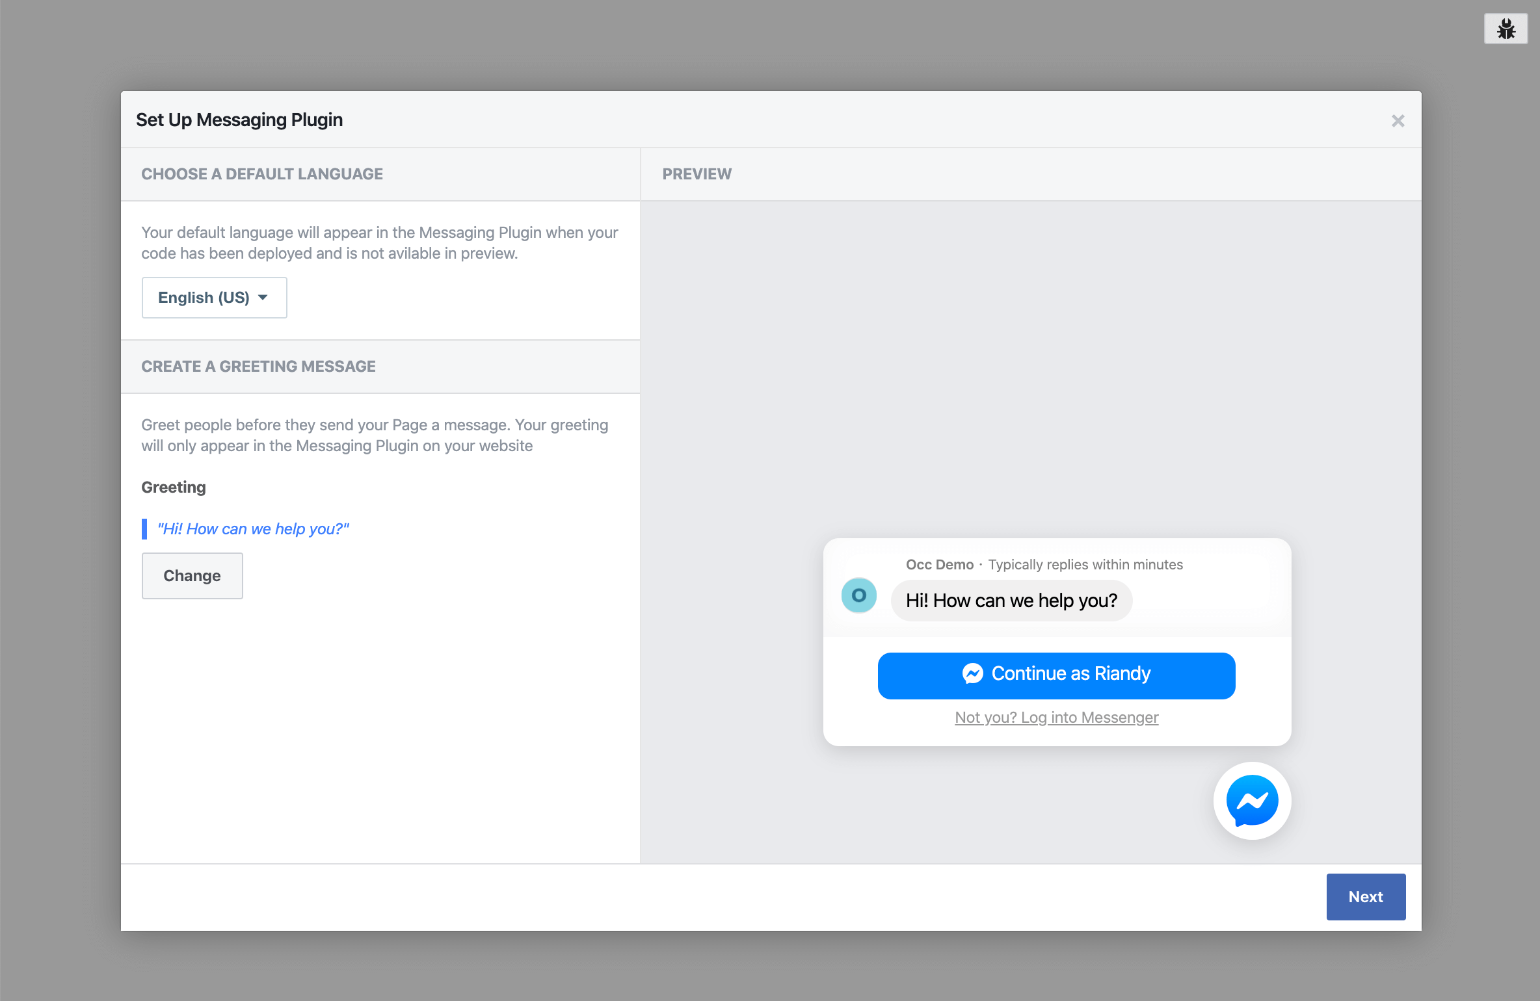
Task: Select the Set Up Messaging Plugin title
Action: point(239,119)
